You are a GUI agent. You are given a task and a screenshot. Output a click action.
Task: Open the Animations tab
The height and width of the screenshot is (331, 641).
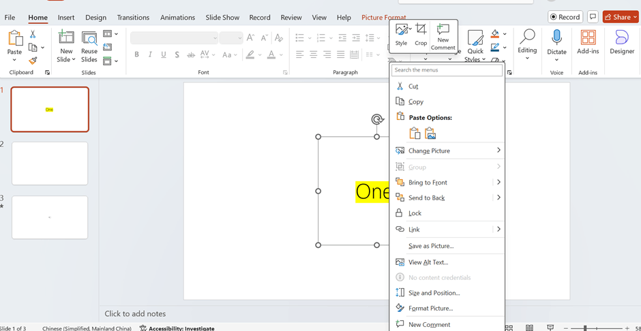tap(177, 18)
